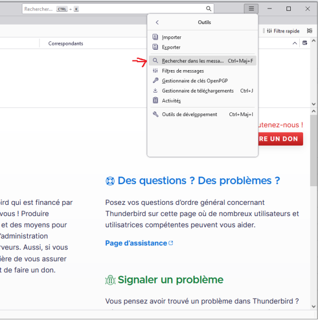Open Outils de développement
Screen dimensions: 318x321
click(x=202, y=114)
